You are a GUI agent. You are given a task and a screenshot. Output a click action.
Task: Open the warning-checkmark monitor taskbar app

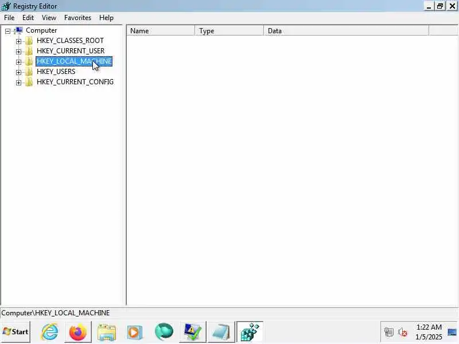tap(192, 332)
